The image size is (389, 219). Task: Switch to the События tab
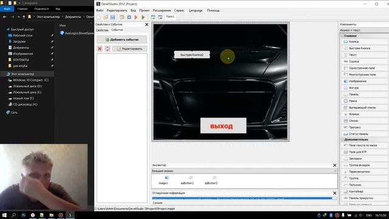point(117,30)
